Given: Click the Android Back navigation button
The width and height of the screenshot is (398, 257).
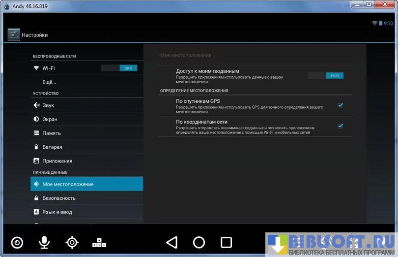Looking at the screenshot, I should [171, 242].
